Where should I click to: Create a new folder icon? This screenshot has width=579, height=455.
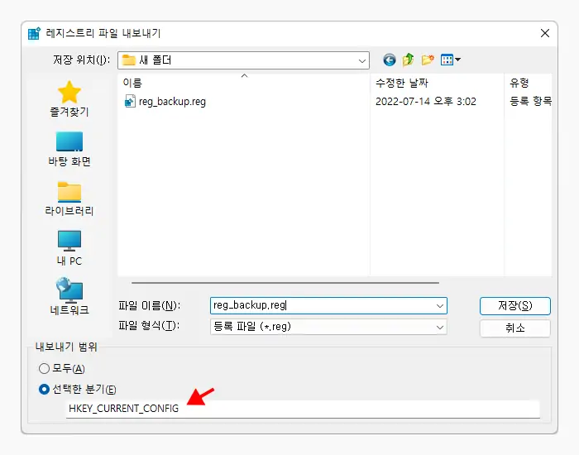tap(428, 60)
